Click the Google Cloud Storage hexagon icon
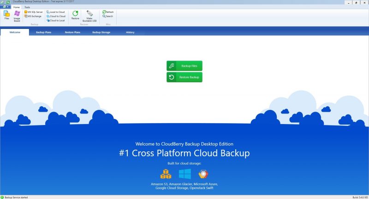Image resolution: width=369 pixels, height=199 pixels. pos(203,174)
